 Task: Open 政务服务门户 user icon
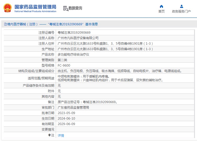tap(181, 7)
